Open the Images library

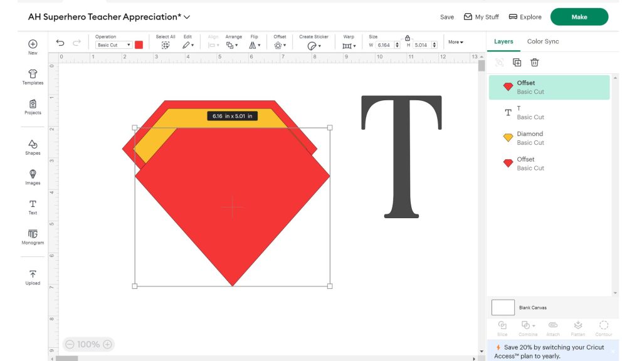point(33,177)
